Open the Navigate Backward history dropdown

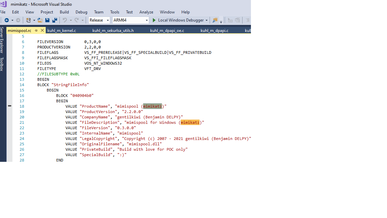(12, 20)
